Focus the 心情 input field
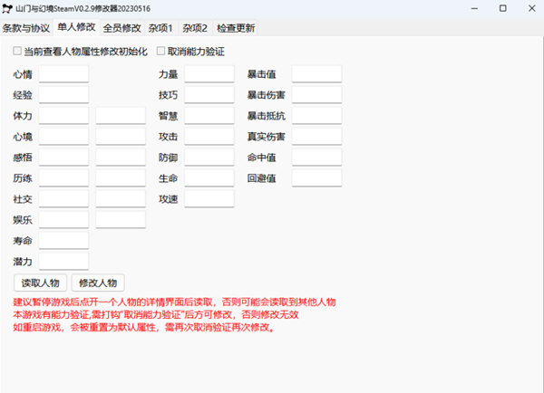 click(63, 74)
